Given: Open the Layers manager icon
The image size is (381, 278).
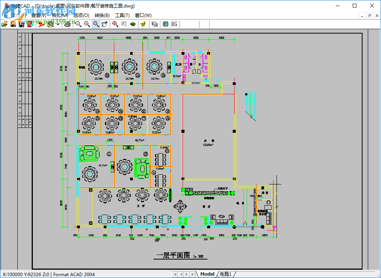Looking at the screenshot, I should pos(155,24).
